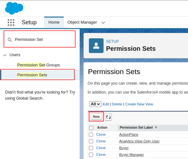Open the App Launcher dots grid
This screenshot has width=188, height=159.
click(x=11, y=22)
